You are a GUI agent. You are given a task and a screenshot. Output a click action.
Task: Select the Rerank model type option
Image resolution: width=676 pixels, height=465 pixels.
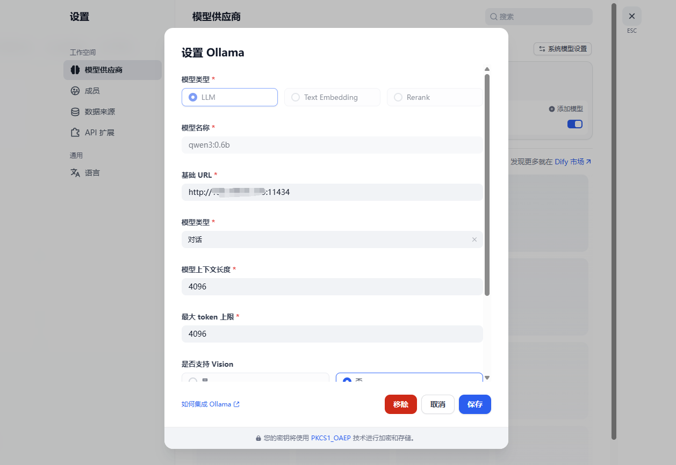point(435,97)
